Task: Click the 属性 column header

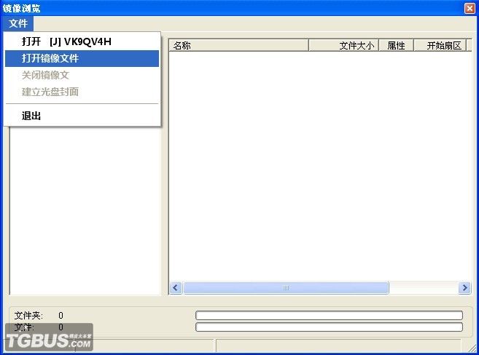Action: [396, 45]
